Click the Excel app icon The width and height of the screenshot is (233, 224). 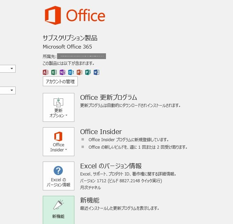[54, 72]
